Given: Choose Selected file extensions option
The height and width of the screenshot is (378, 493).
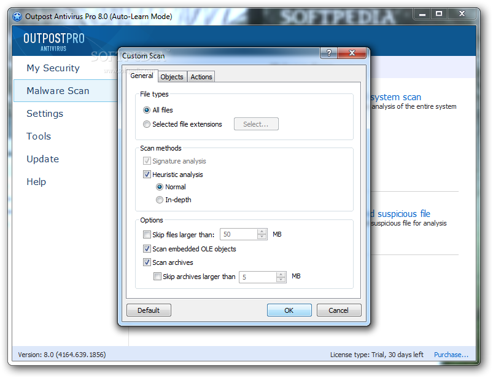Looking at the screenshot, I should [147, 124].
